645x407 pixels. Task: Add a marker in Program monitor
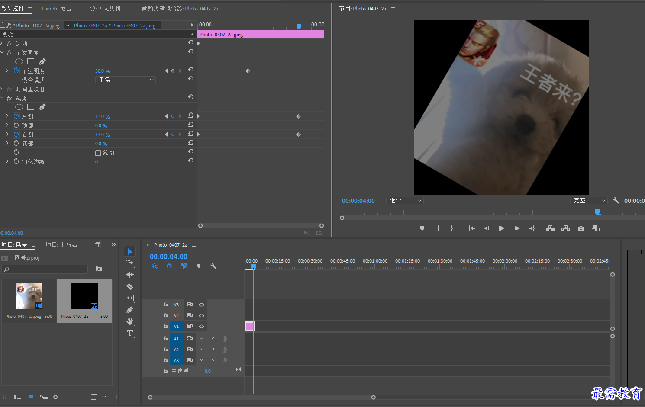click(x=422, y=228)
